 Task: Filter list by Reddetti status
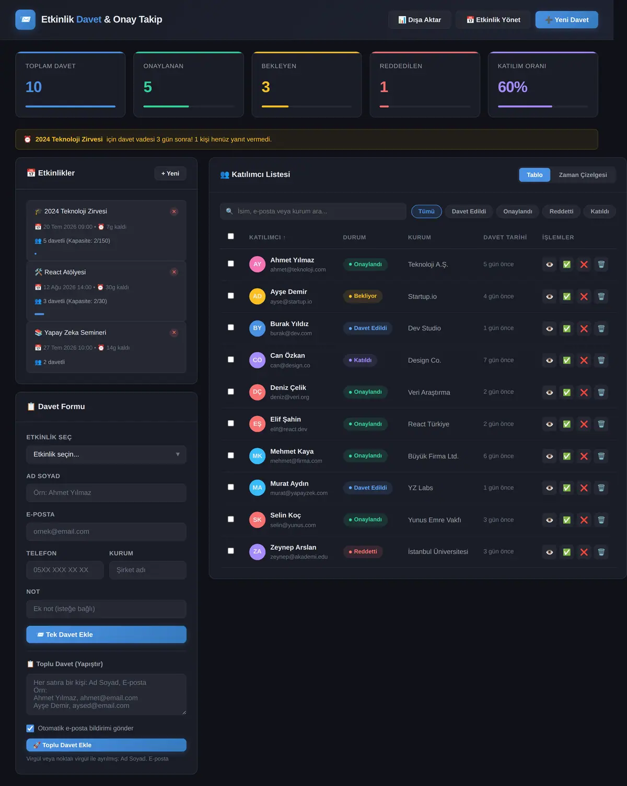(561, 212)
